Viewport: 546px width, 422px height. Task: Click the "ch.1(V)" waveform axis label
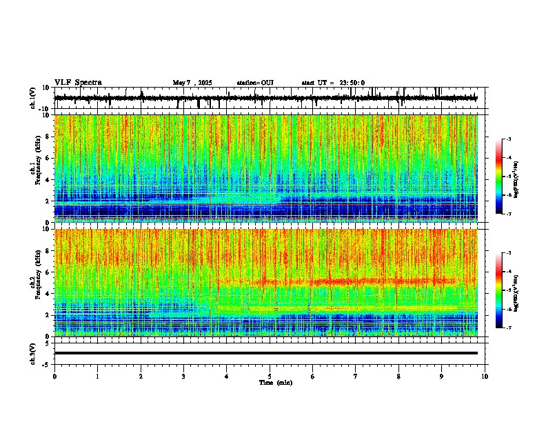33,98
